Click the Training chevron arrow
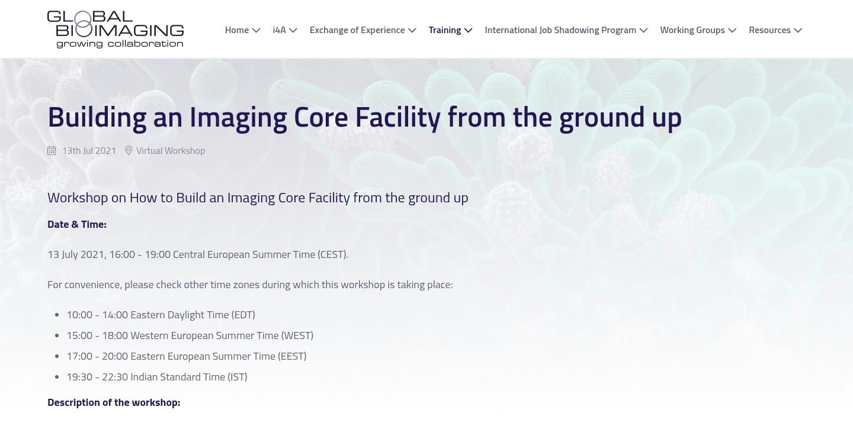The width and height of the screenshot is (853, 426). click(x=468, y=30)
